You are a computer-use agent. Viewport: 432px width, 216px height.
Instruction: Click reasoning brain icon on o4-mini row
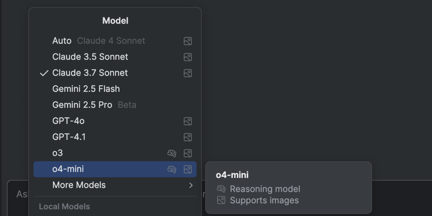coord(172,169)
